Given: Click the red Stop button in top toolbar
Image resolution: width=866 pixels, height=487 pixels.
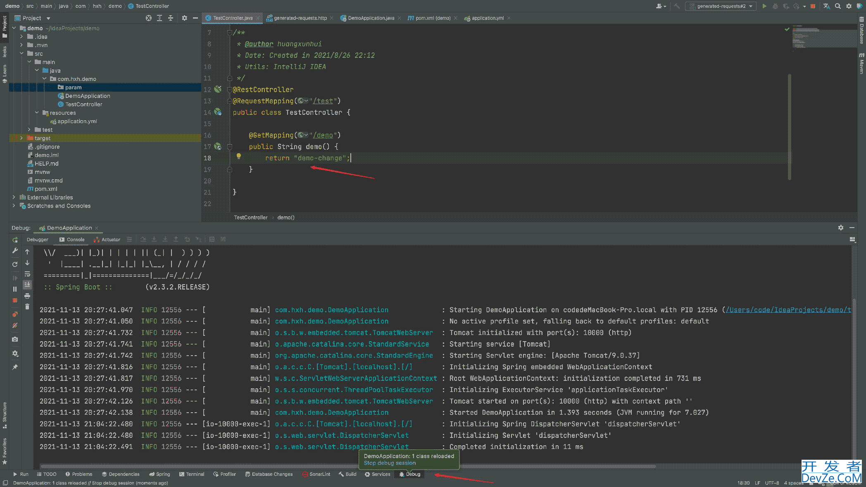Looking at the screenshot, I should pyautogui.click(x=813, y=6).
